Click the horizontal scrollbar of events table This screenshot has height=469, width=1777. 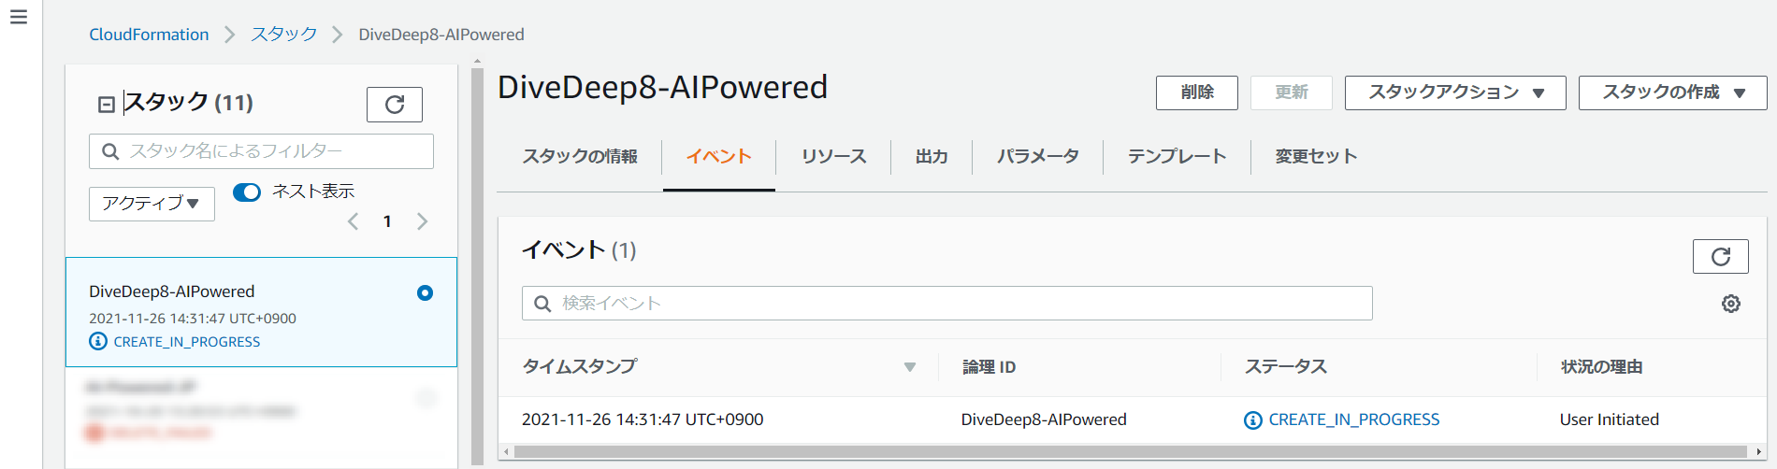pyautogui.click(x=1131, y=452)
